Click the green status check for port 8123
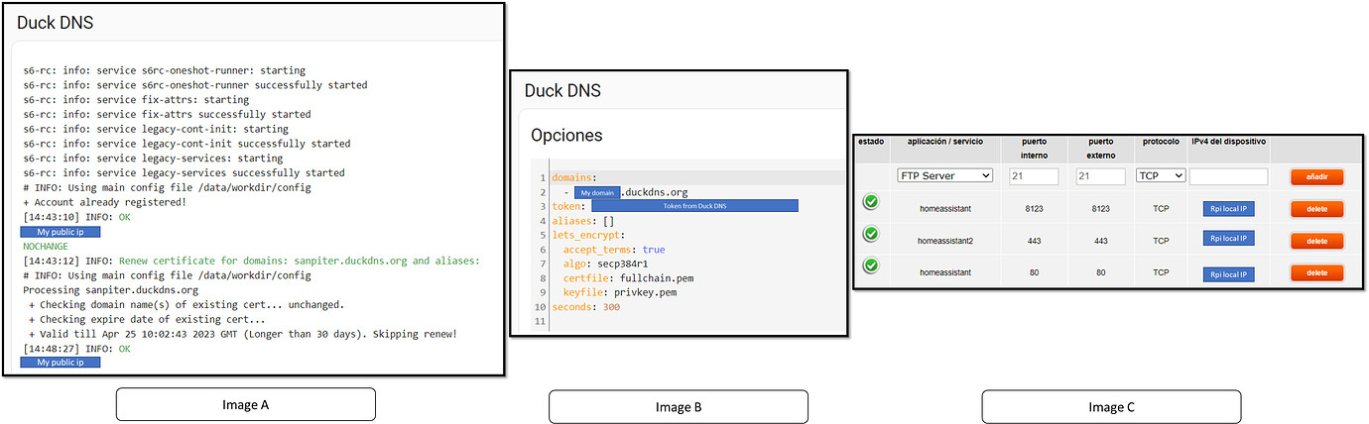Screen dimensions: 1369x424 871,203
